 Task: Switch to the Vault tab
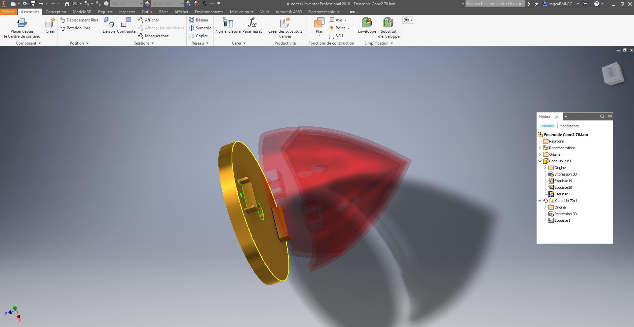(265, 12)
